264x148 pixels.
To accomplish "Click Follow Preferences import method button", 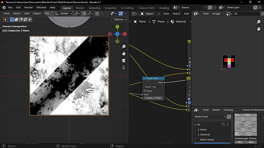I will 252,110.
